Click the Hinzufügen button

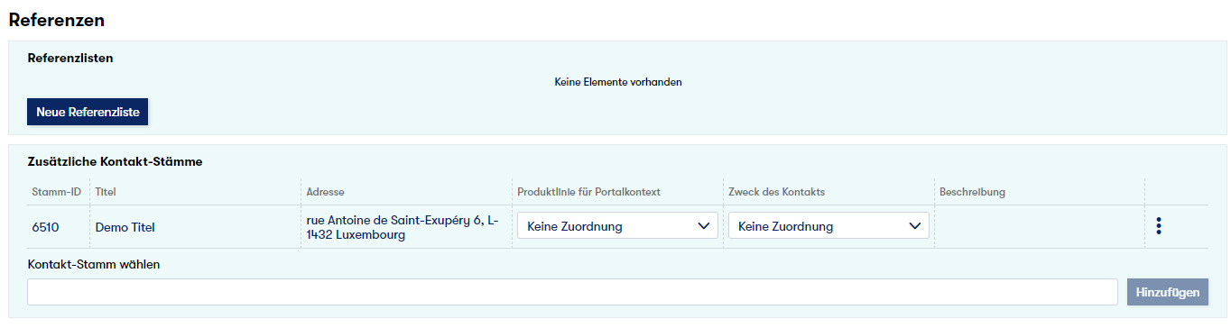(x=1167, y=292)
